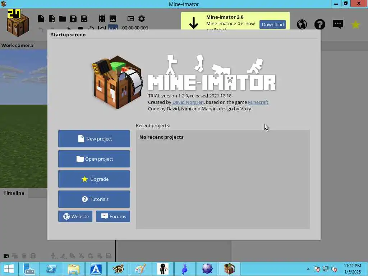Click the muted volume tray icon
368x276 pixels.
click(335, 269)
